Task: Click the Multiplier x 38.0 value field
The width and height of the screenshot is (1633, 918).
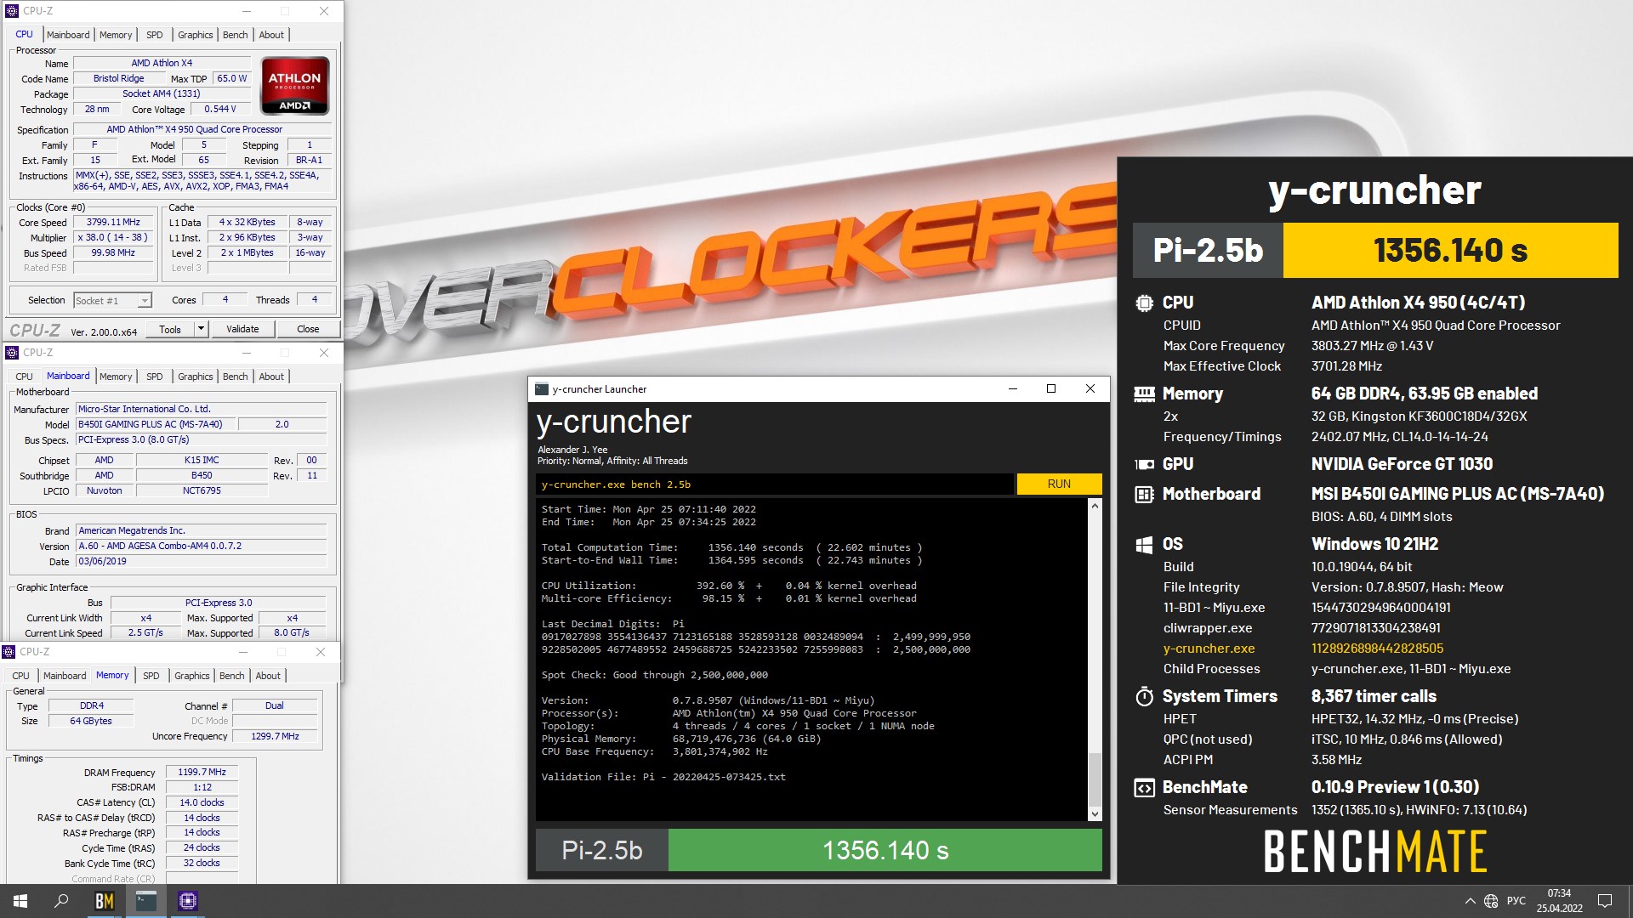Action: pyautogui.click(x=113, y=238)
